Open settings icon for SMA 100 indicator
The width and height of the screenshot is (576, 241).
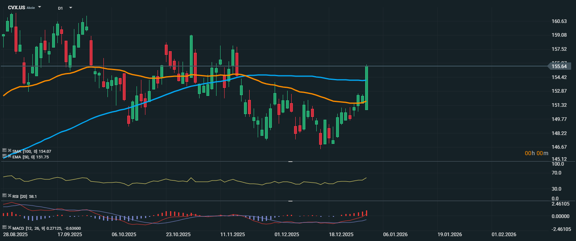(4, 151)
